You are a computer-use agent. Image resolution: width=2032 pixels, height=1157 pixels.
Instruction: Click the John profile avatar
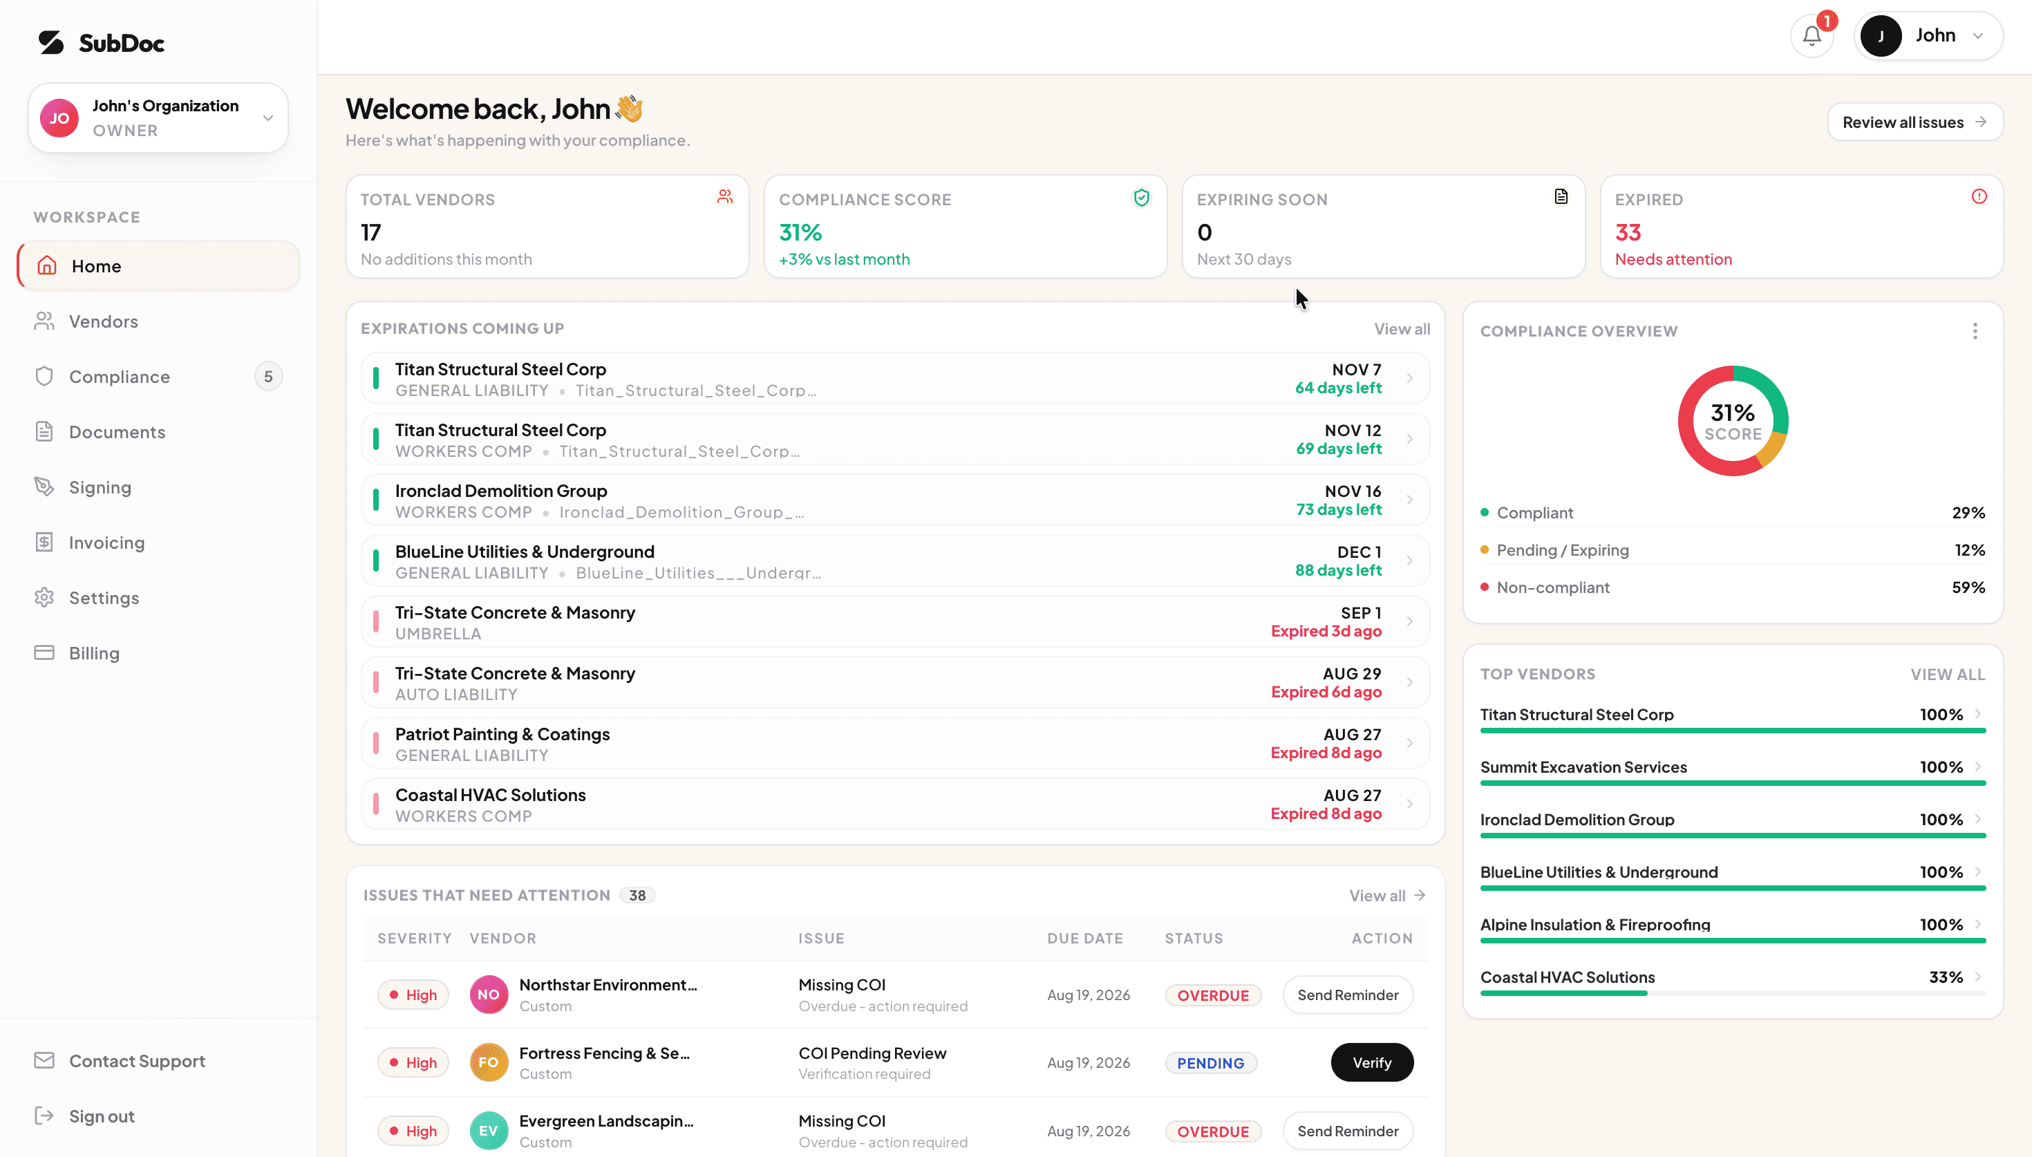coord(1880,36)
